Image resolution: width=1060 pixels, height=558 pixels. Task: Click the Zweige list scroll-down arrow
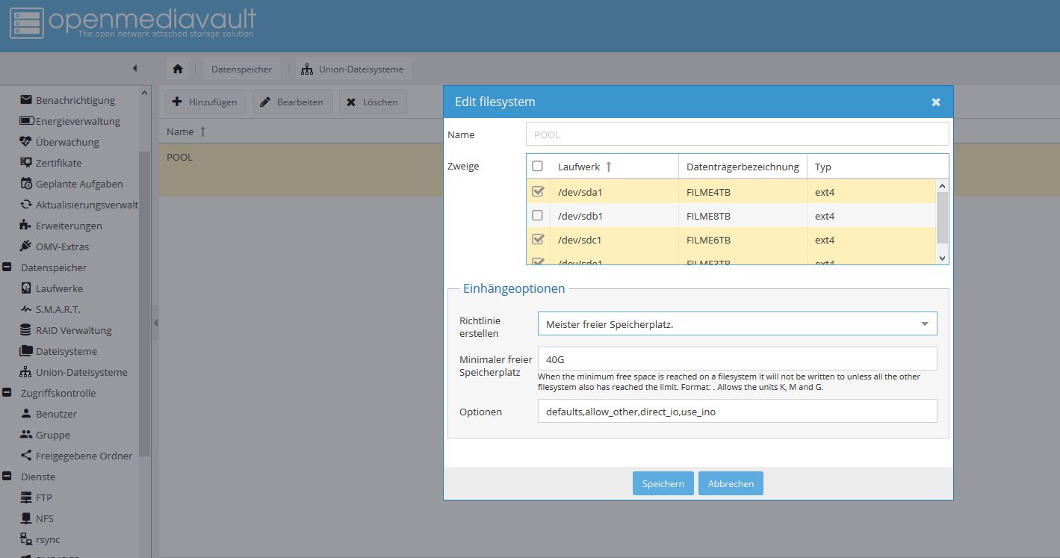click(942, 258)
